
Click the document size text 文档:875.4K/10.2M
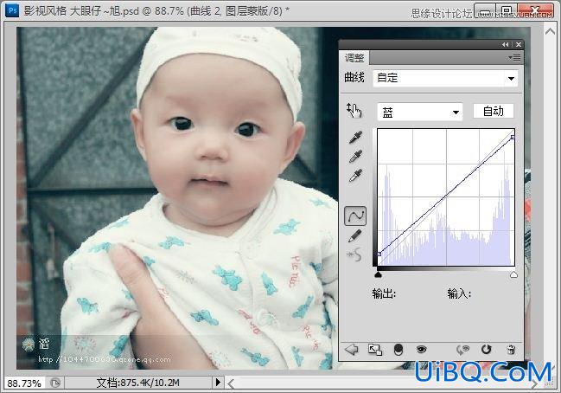[x=137, y=383]
